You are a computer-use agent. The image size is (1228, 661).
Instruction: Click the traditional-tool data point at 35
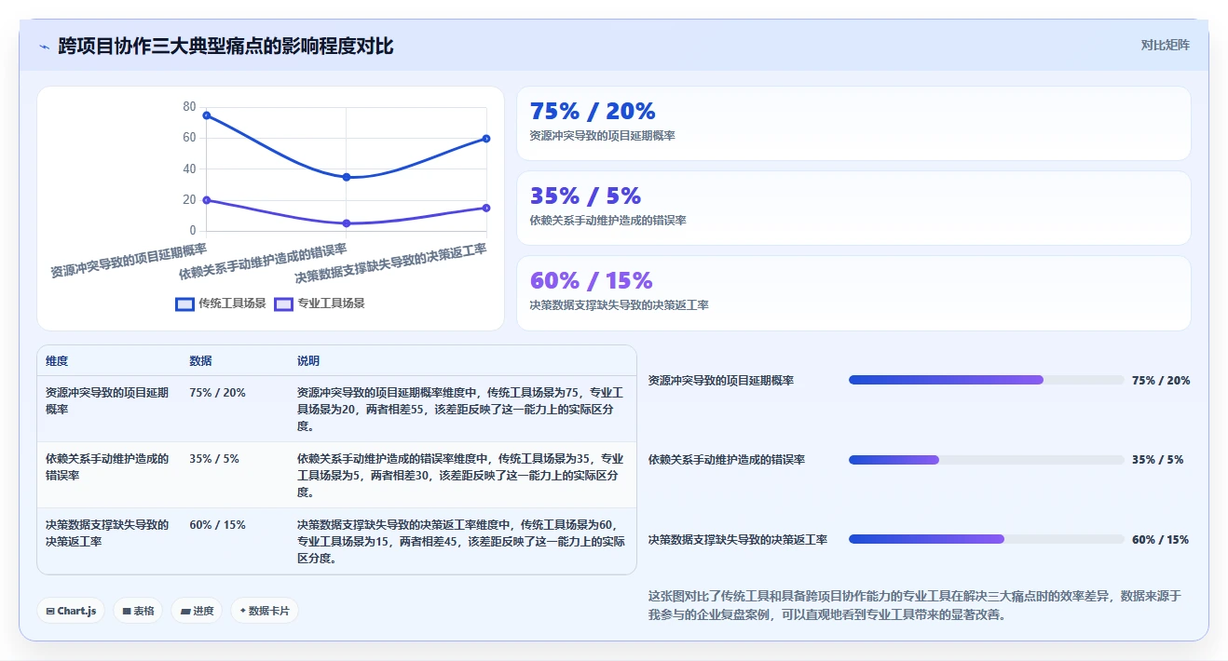click(347, 177)
